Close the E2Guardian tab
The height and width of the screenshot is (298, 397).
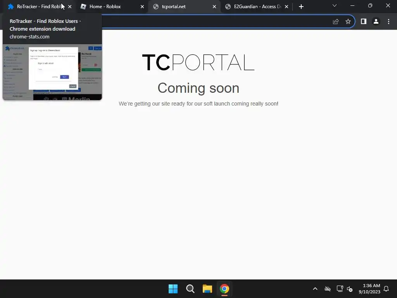click(x=287, y=7)
